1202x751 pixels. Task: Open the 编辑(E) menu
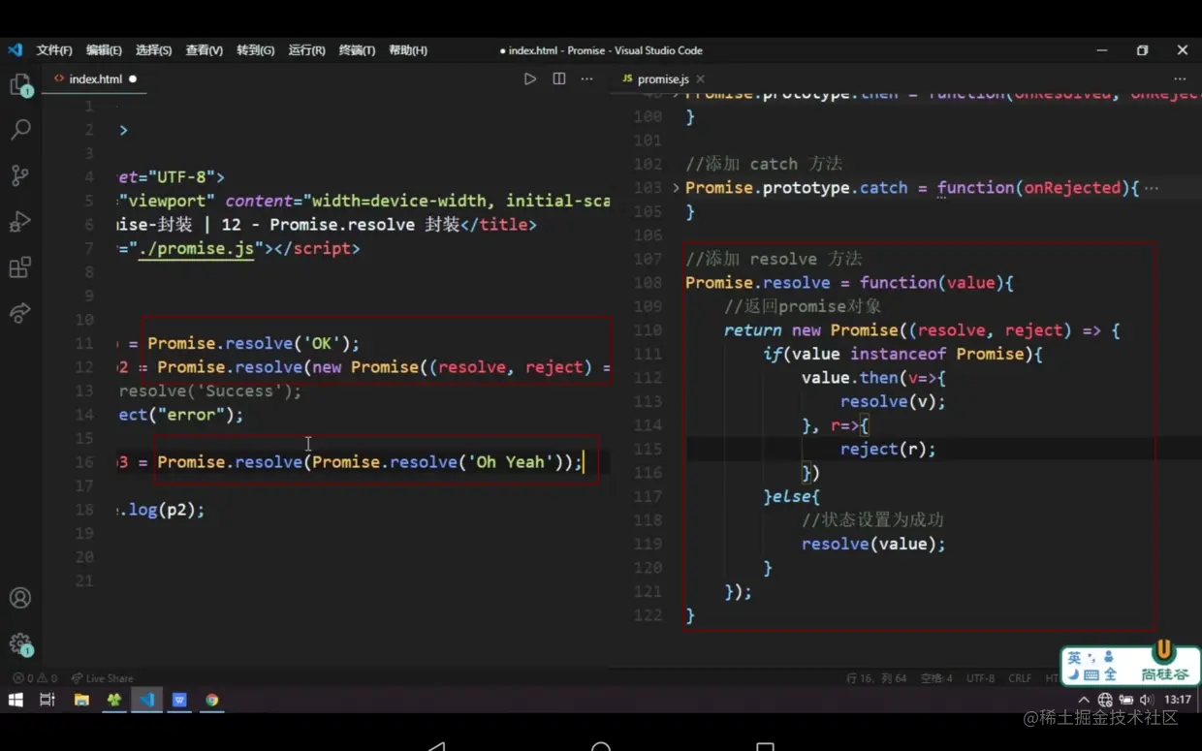(104, 50)
